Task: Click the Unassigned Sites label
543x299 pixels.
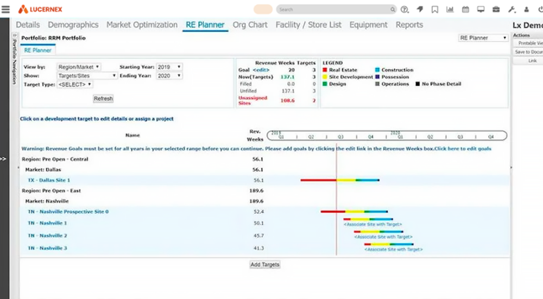Action: click(x=253, y=100)
